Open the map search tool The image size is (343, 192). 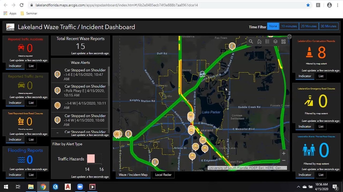(251, 42)
